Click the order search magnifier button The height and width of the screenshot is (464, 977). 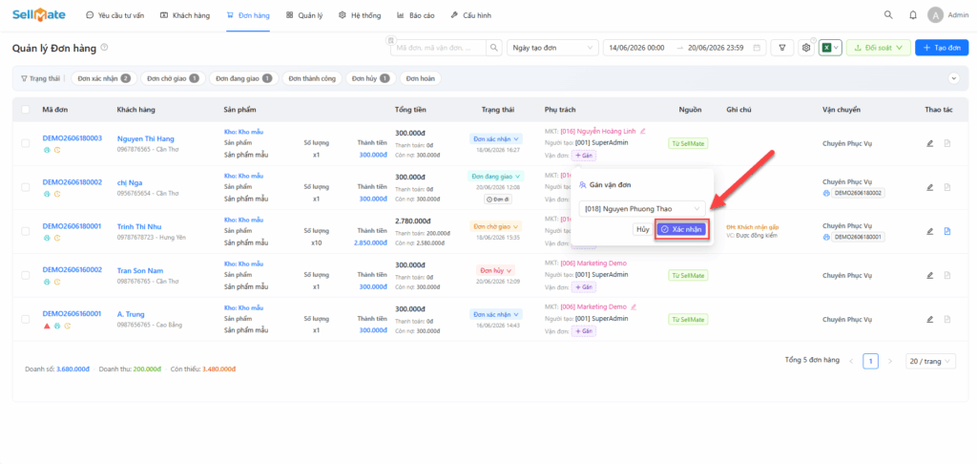(493, 48)
